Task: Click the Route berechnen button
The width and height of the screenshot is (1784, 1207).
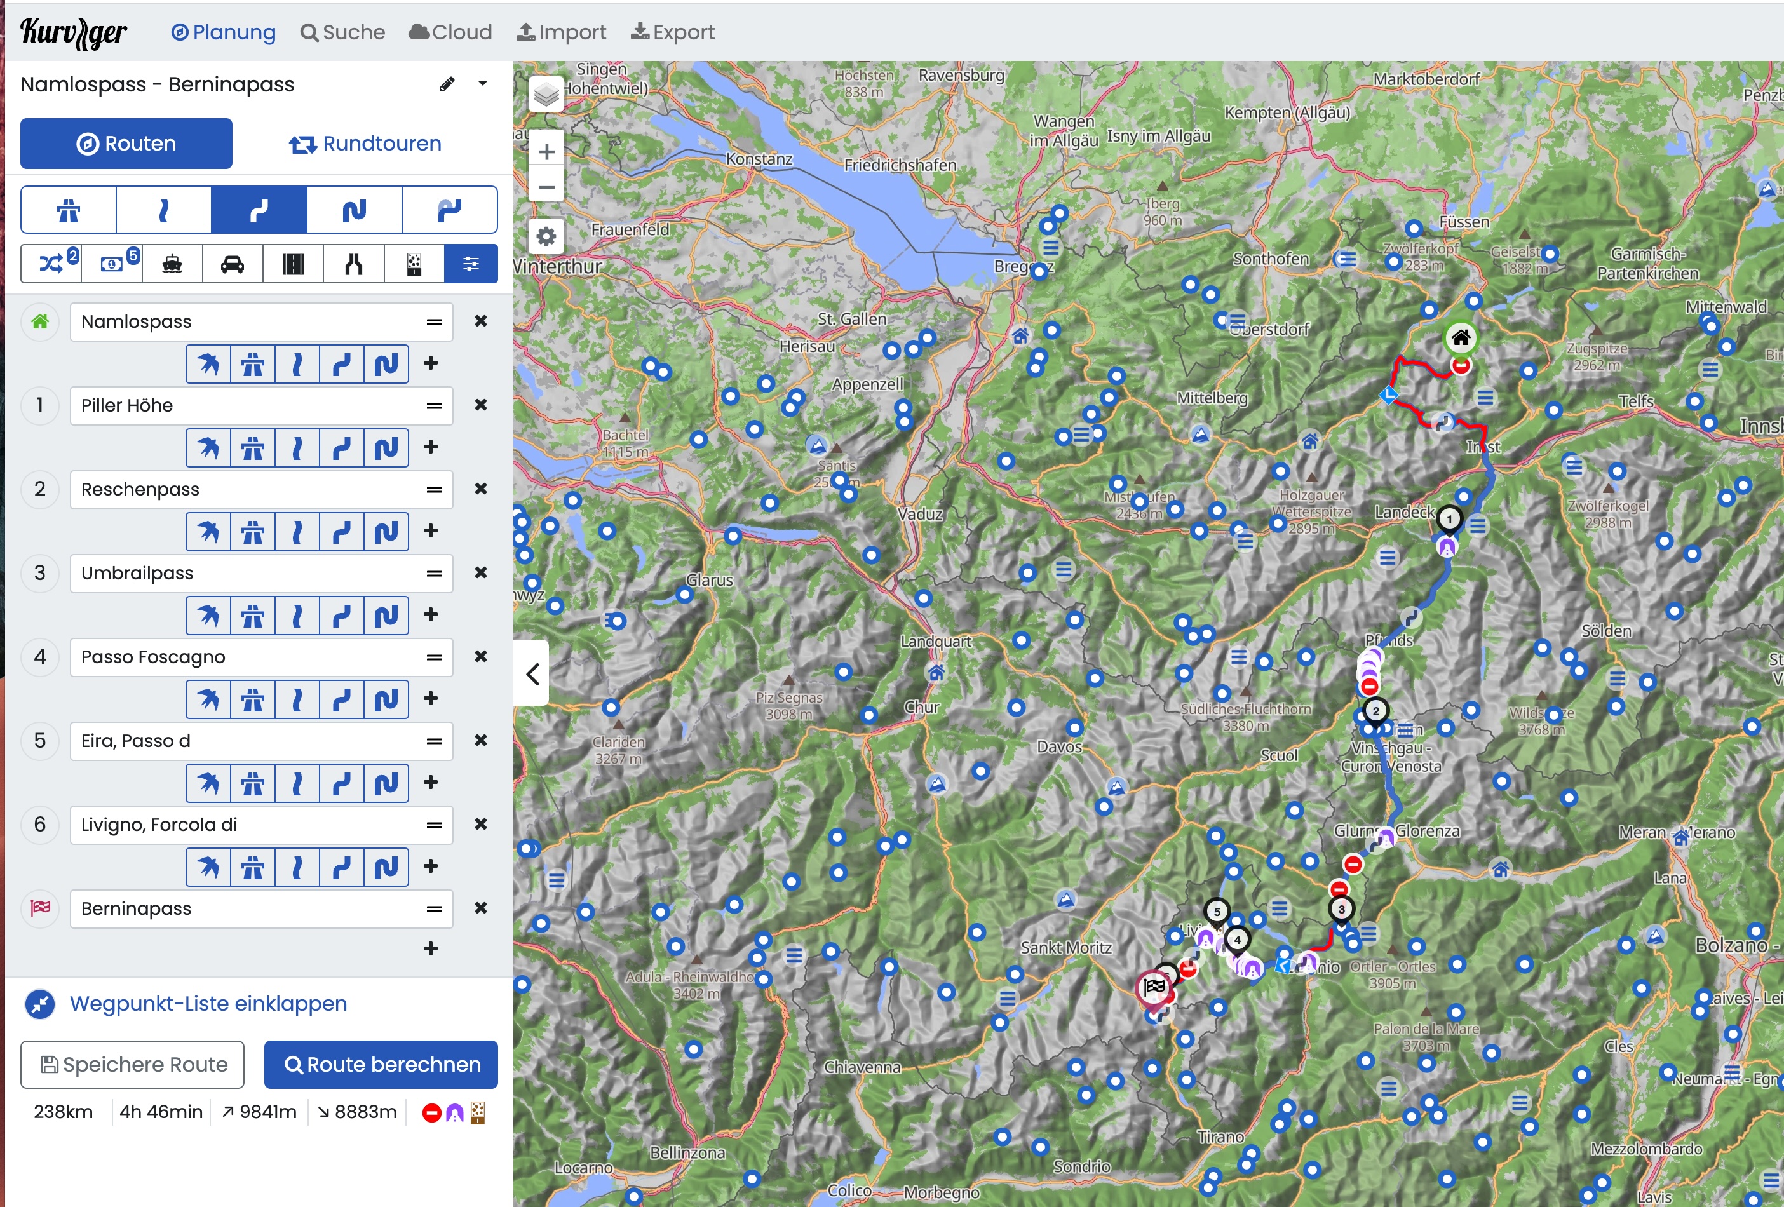Action: (x=381, y=1064)
